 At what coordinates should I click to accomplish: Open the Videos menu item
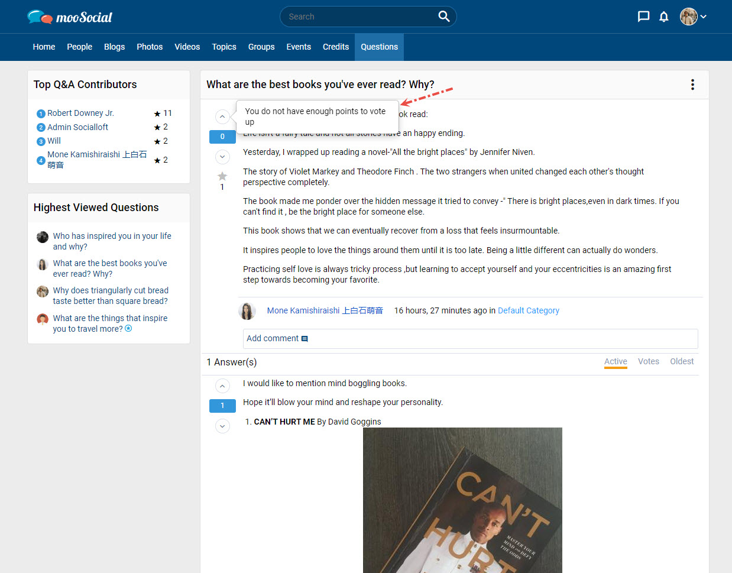[x=187, y=47]
